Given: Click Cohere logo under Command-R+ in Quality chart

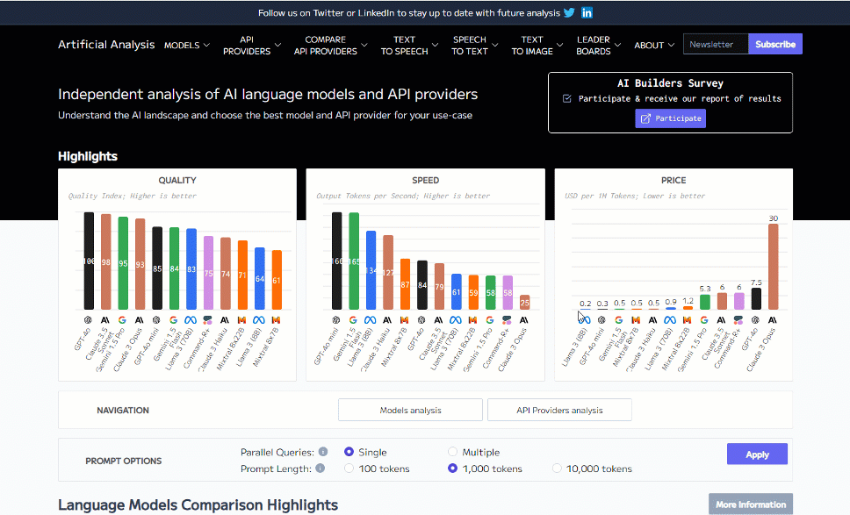Looking at the screenshot, I should [207, 320].
